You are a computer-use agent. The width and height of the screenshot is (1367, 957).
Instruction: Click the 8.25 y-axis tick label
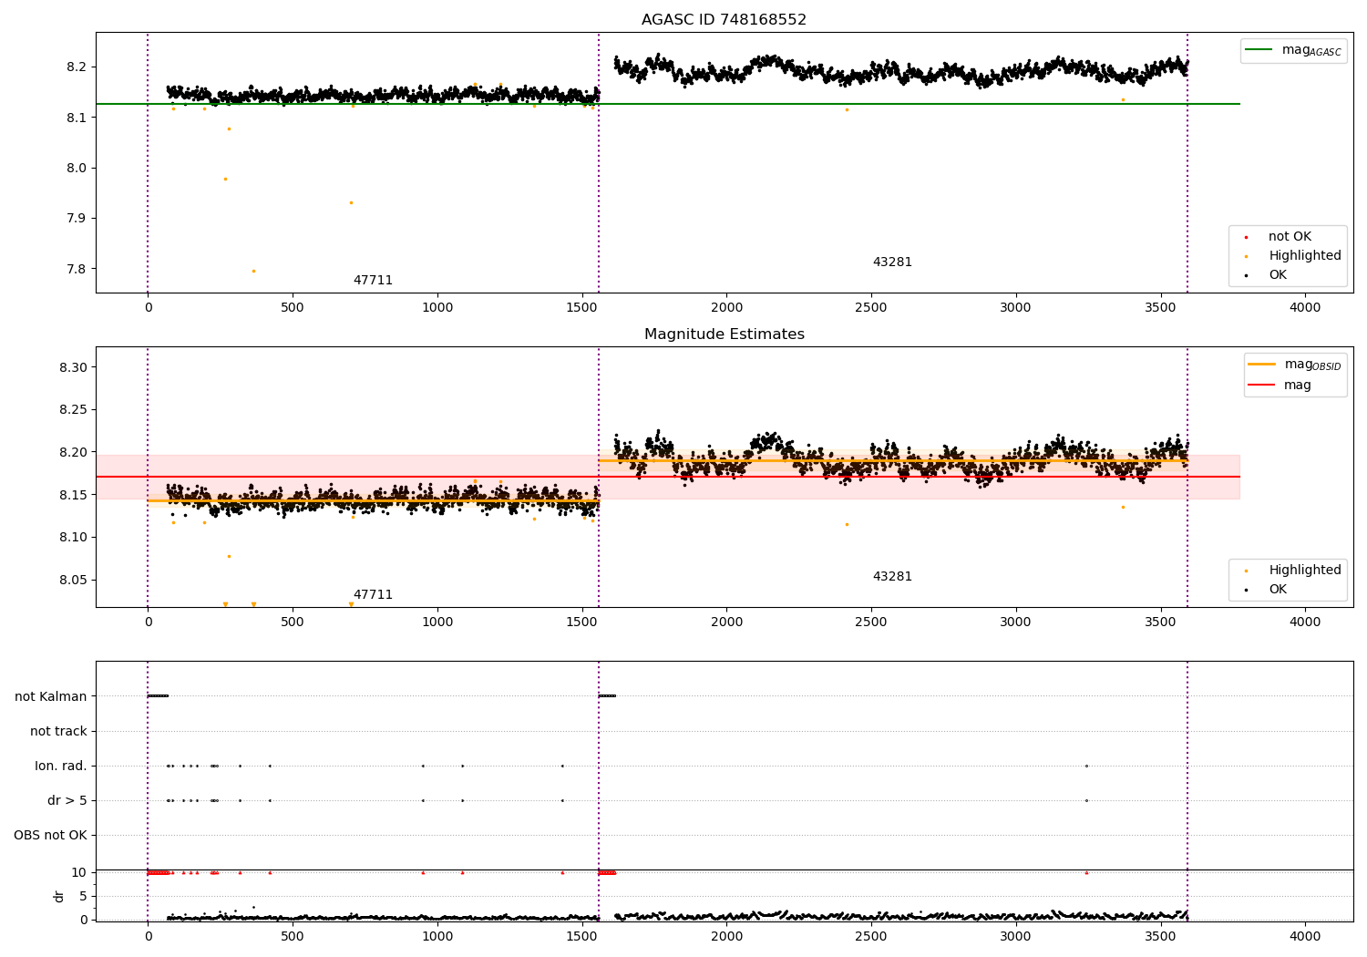tap(73, 410)
